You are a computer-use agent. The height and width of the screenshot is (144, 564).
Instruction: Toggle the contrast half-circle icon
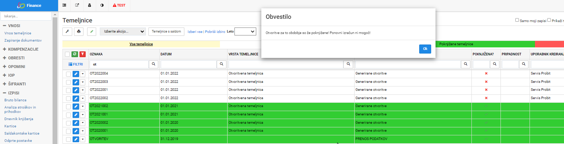point(102,5)
